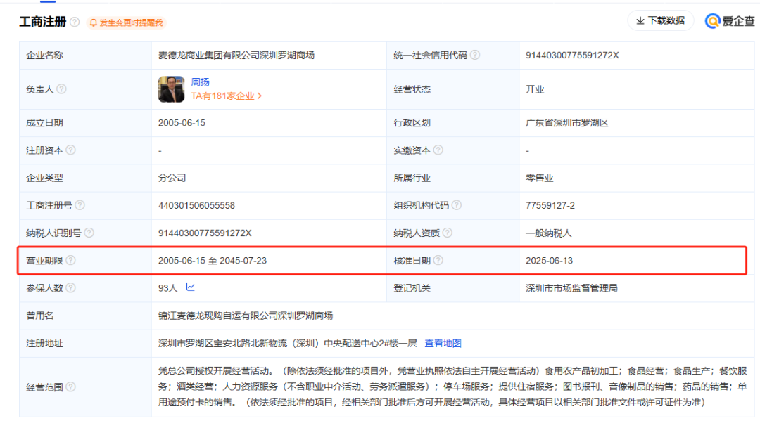The width and height of the screenshot is (760, 435).
Task: Click the 登记机关 label cell
Action: pyautogui.click(x=452, y=288)
